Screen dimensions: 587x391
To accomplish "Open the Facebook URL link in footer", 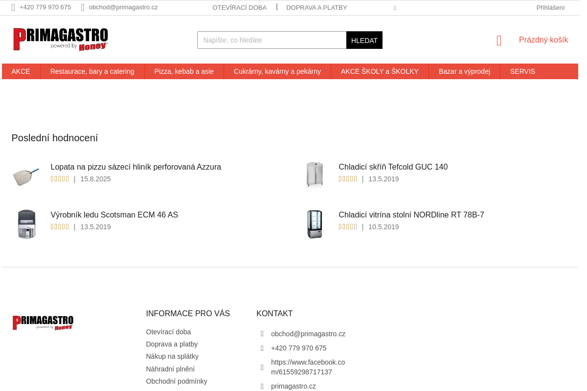I will [308, 367].
